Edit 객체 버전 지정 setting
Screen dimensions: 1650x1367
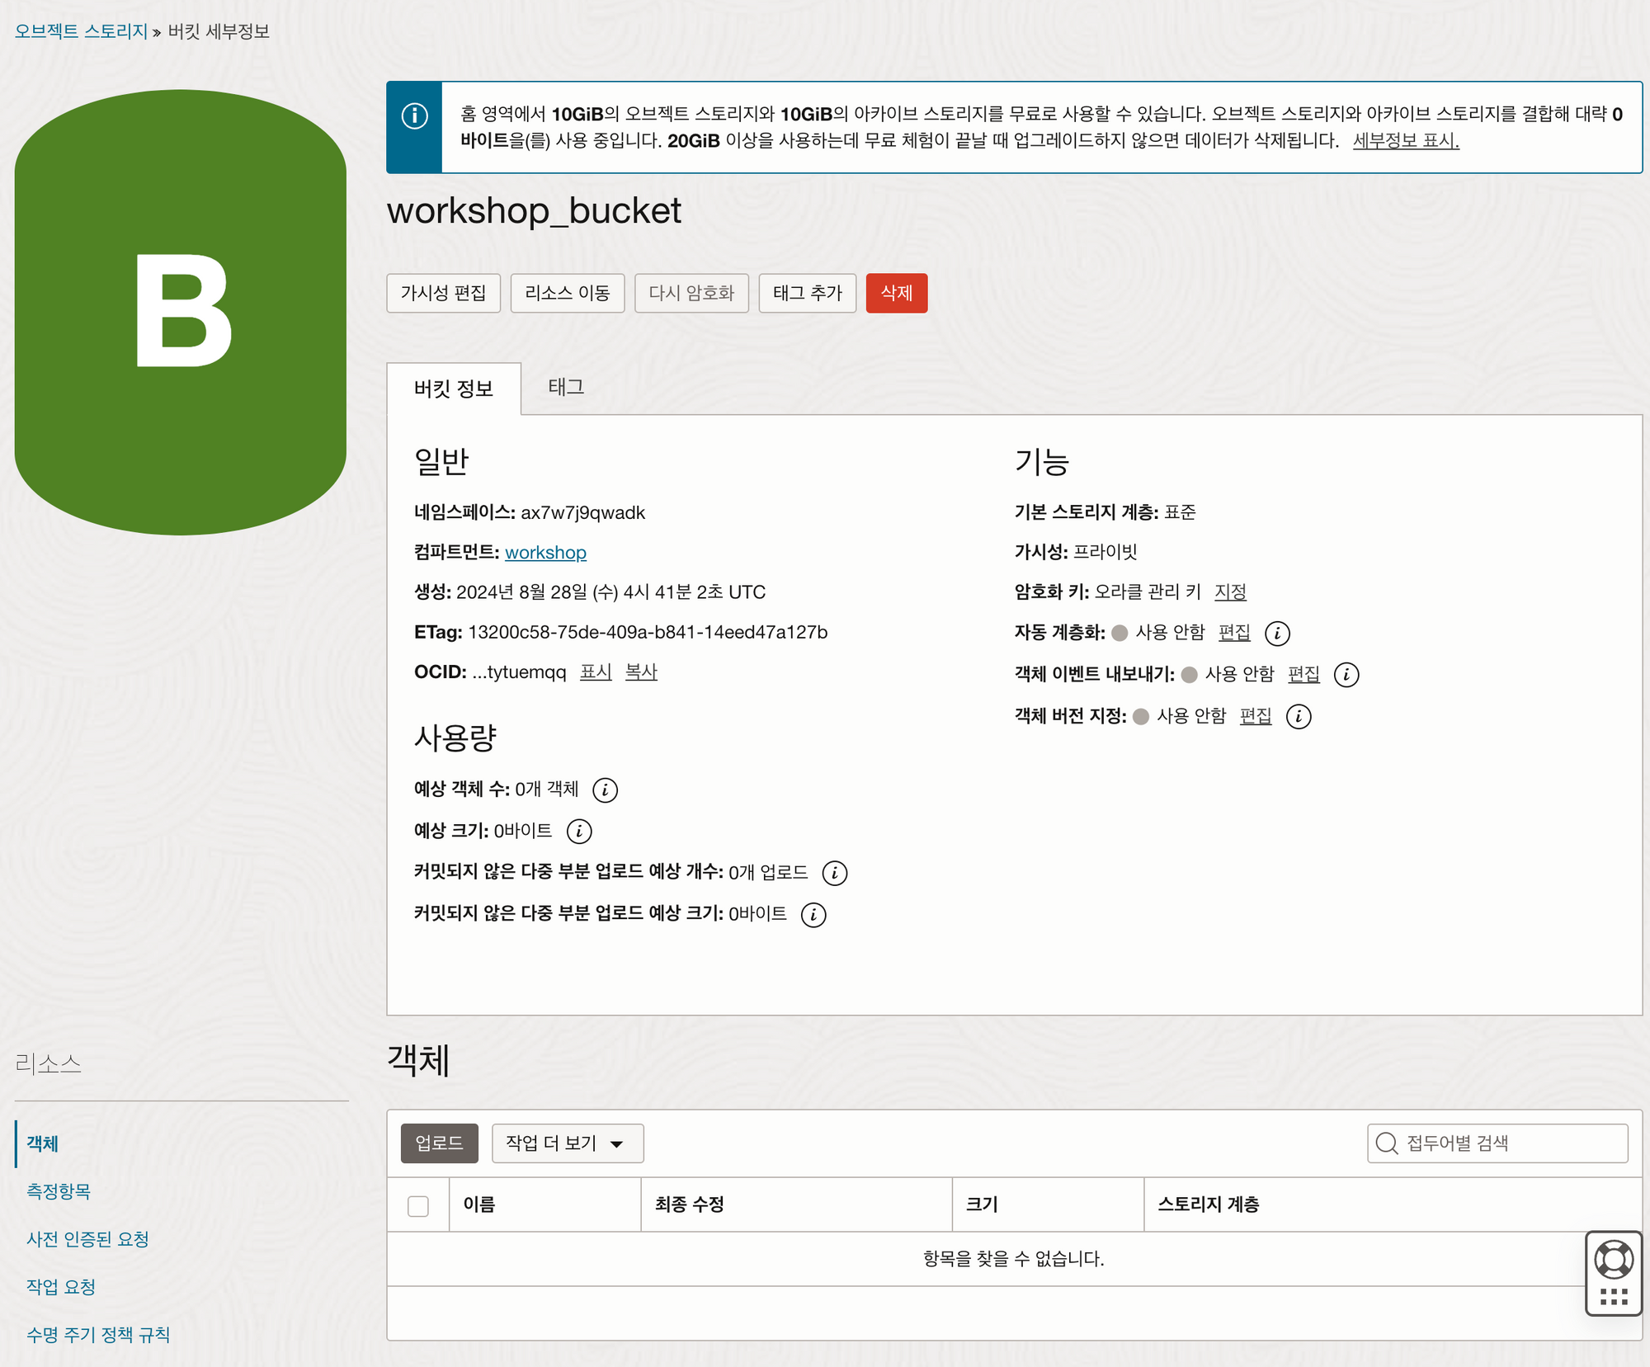[x=1255, y=715]
